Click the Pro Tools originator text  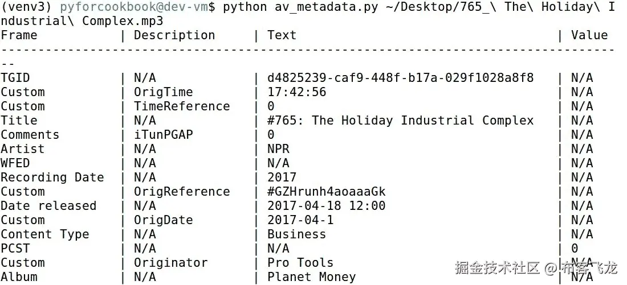tap(300, 263)
